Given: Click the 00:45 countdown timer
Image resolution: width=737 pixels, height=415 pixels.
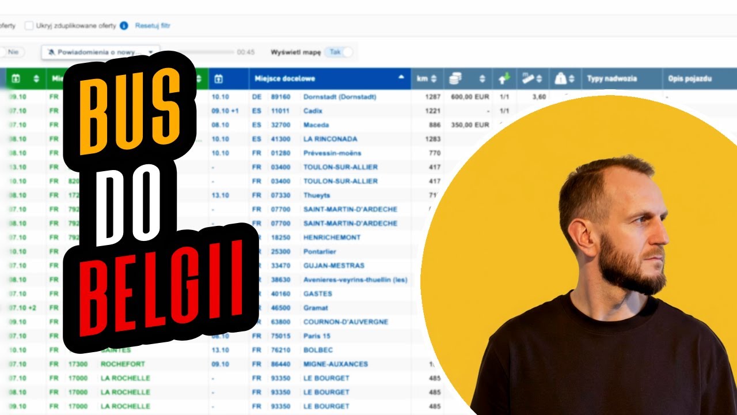Looking at the screenshot, I should (246, 52).
